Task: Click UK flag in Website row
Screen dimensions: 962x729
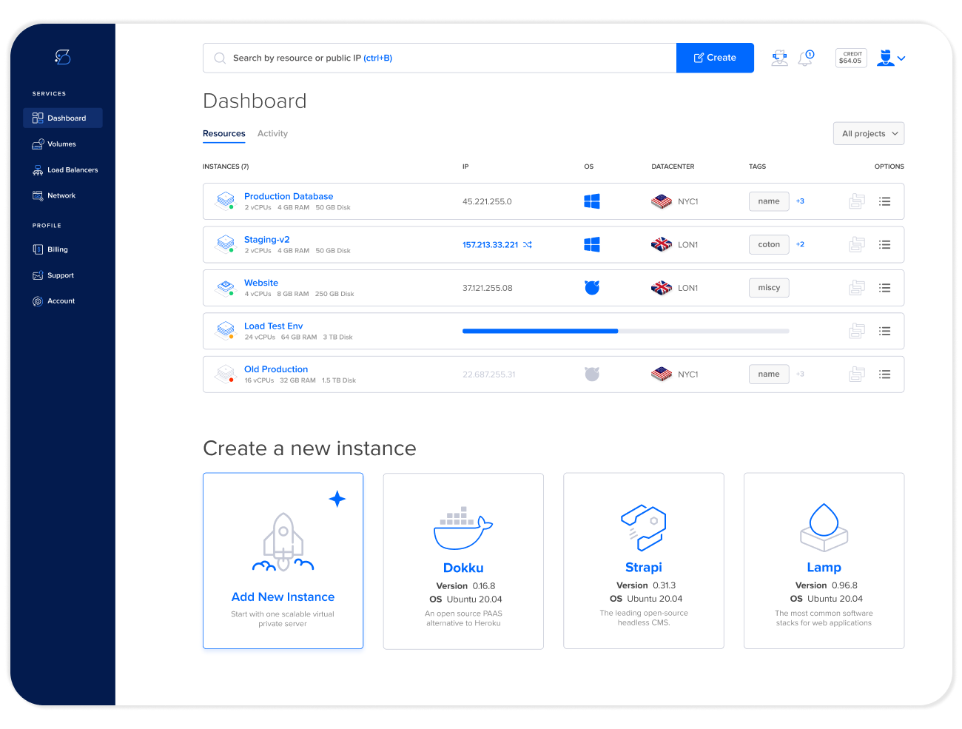Action: tap(662, 288)
